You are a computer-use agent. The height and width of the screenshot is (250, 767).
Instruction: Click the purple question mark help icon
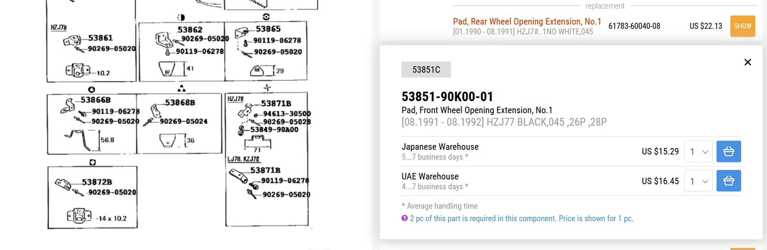pyautogui.click(x=404, y=218)
